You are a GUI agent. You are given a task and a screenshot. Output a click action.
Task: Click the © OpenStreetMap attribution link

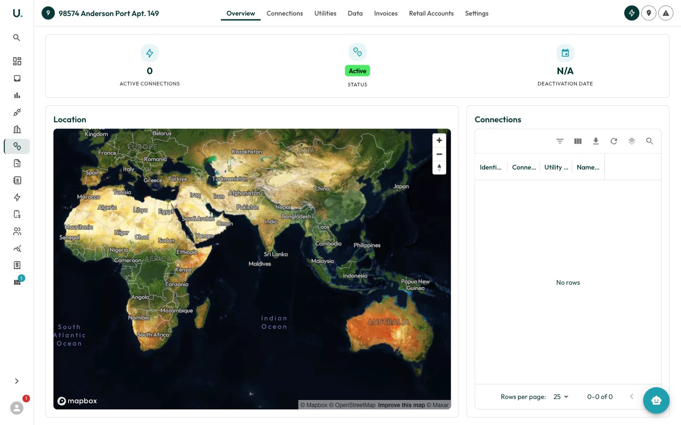coord(352,405)
